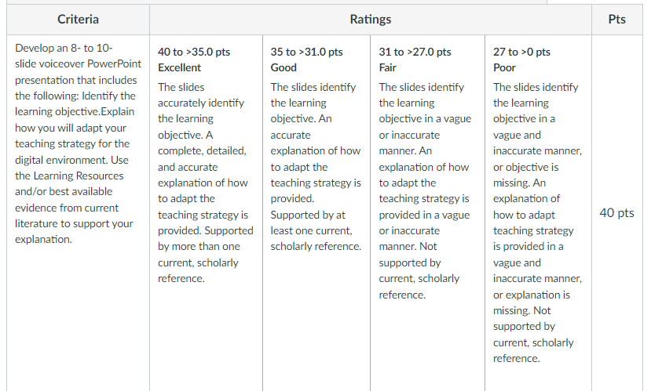The image size is (651, 391).
Task: Click the Criteria column header
Action: tap(78, 20)
